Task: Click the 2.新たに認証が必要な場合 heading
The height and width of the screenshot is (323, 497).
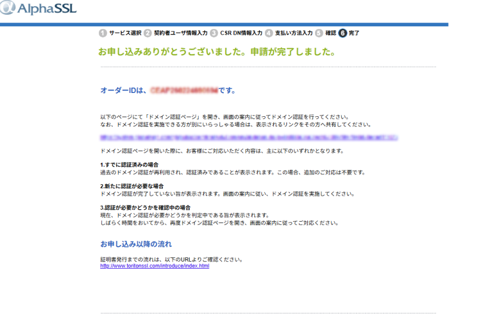Action: coord(131,186)
